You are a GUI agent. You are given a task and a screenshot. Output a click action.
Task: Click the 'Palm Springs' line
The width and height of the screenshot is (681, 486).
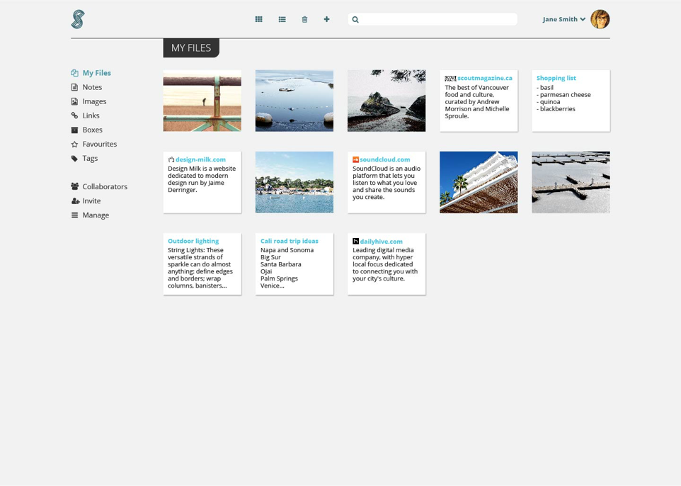point(279,278)
